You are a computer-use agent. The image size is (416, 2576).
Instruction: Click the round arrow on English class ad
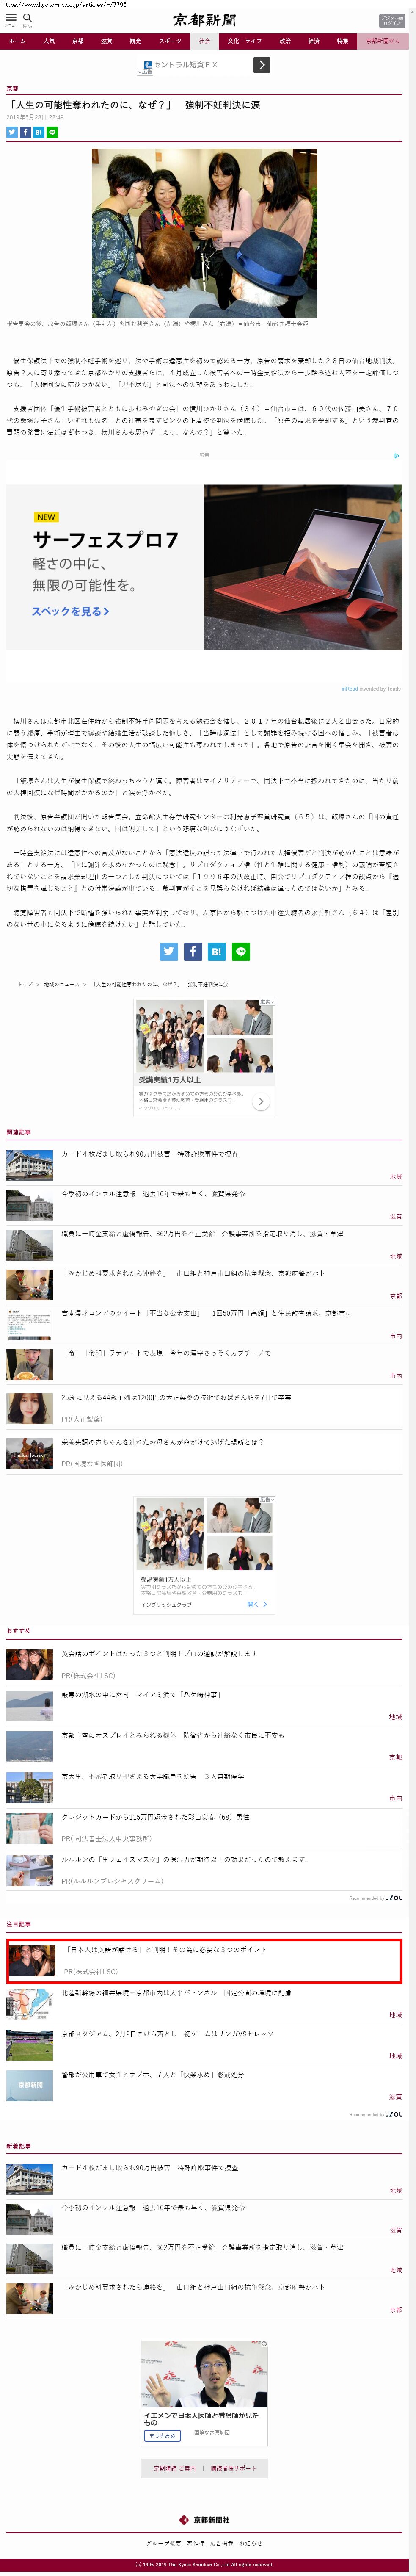coord(260,1101)
